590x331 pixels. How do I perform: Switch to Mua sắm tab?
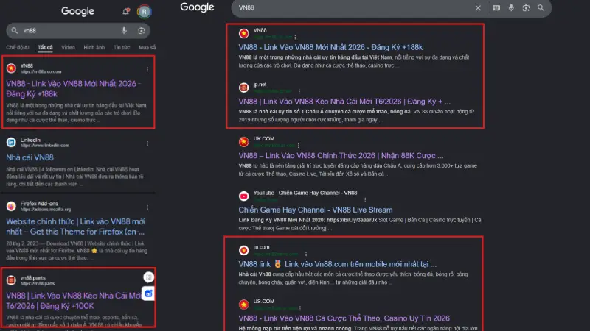[x=147, y=47]
